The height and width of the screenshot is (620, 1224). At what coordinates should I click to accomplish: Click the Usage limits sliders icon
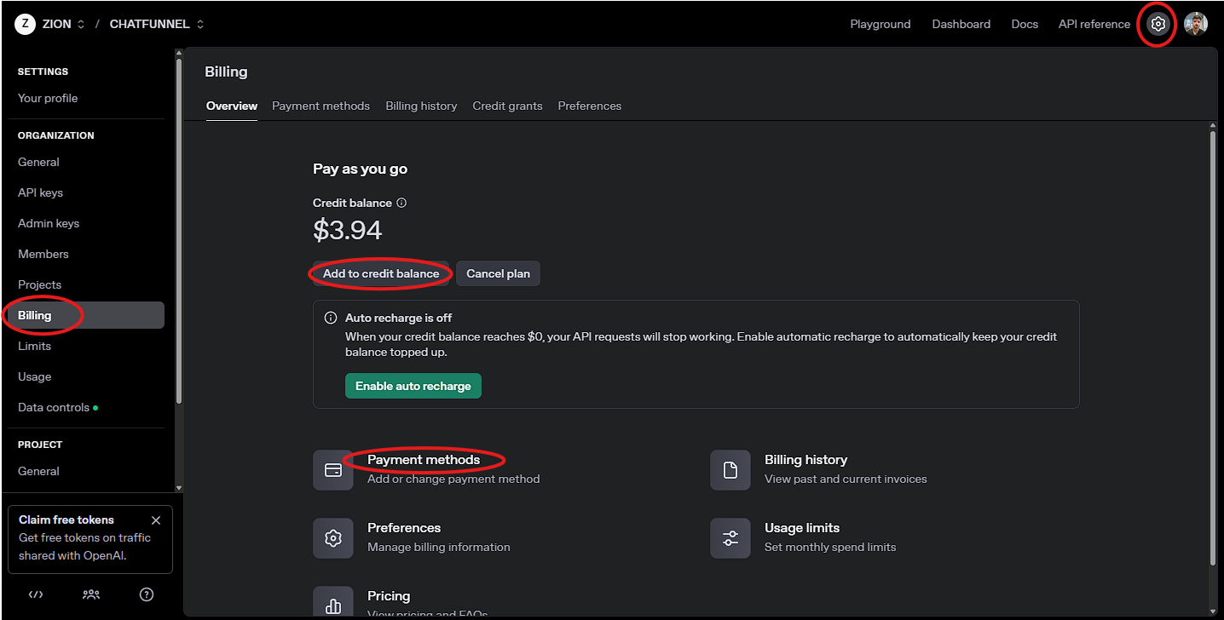[x=730, y=538]
